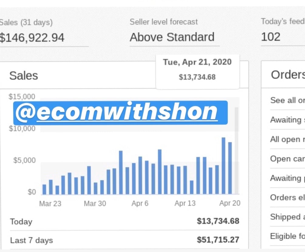Open Last 7 days total of $51,715.27
The width and height of the screenshot is (305, 252).
pyautogui.click(x=218, y=240)
